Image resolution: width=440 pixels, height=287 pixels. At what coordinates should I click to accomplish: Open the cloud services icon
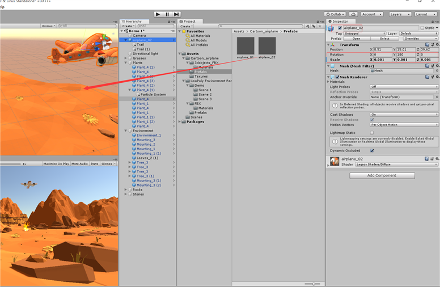[x=353, y=14]
